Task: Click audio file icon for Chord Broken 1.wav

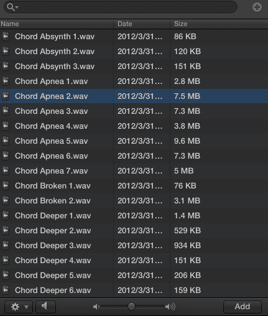Action: pos(6,186)
